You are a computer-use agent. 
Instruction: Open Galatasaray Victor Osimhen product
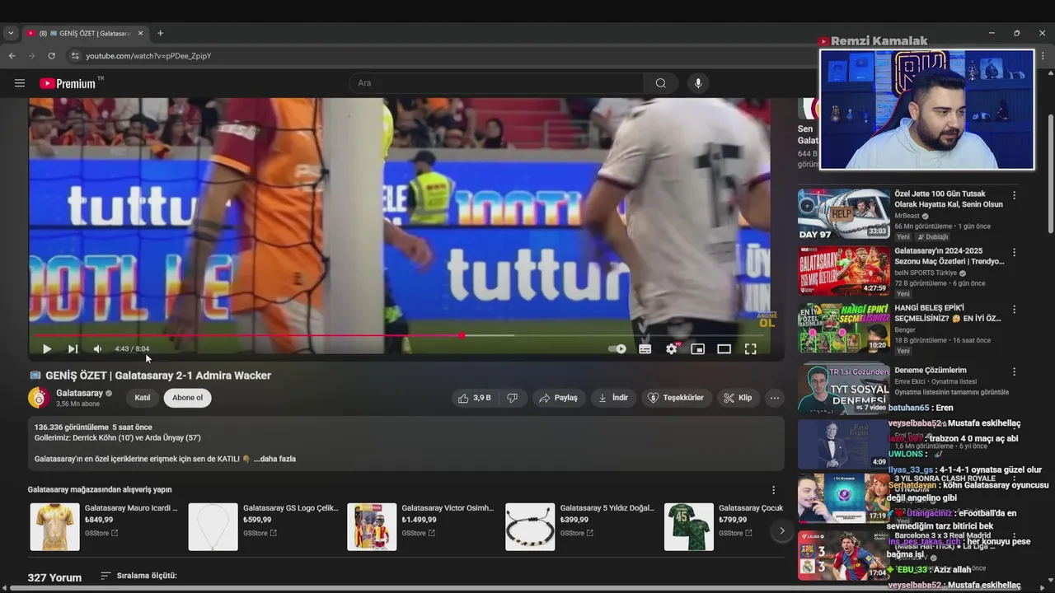coord(421,526)
